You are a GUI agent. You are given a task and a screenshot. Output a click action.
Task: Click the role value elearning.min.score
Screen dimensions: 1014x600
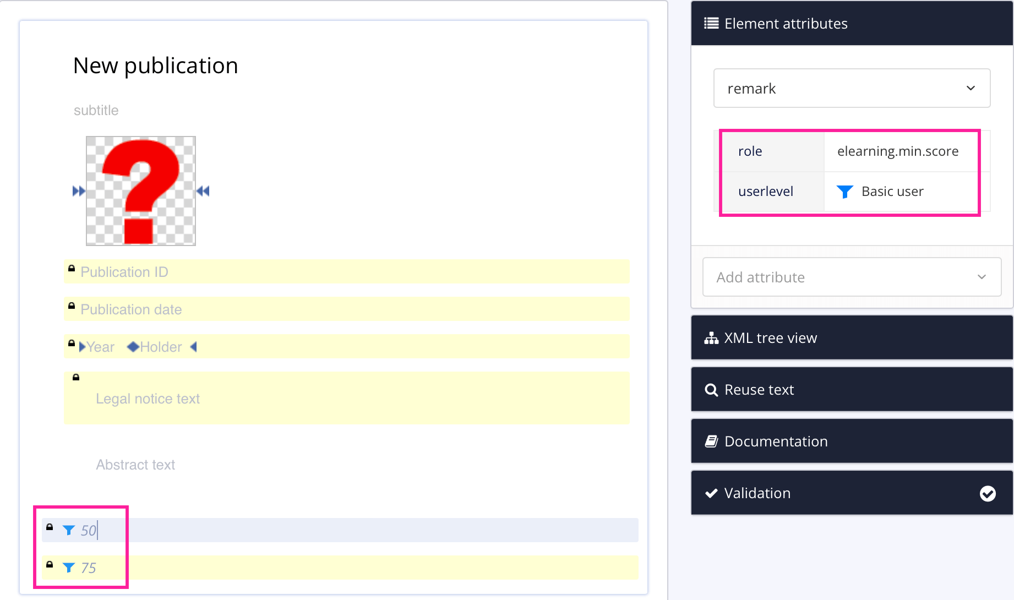click(x=898, y=151)
